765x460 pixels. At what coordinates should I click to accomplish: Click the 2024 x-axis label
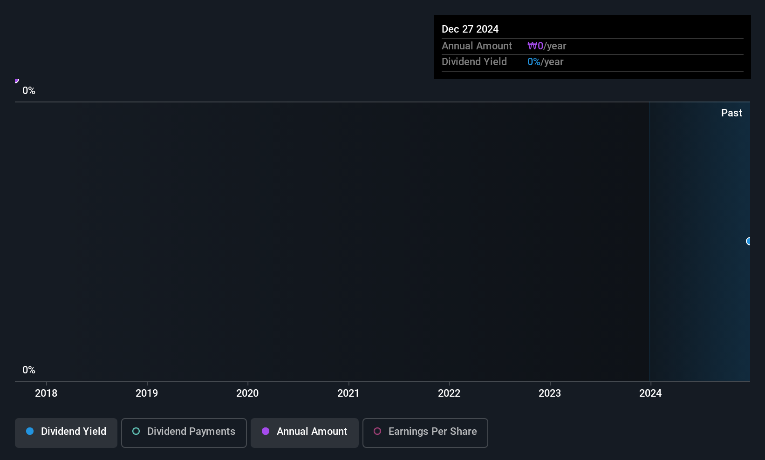click(650, 393)
